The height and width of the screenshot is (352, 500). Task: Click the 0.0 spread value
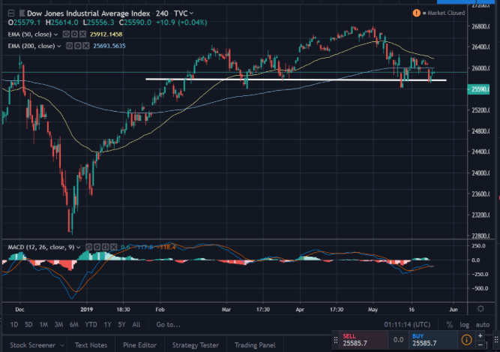click(x=398, y=340)
